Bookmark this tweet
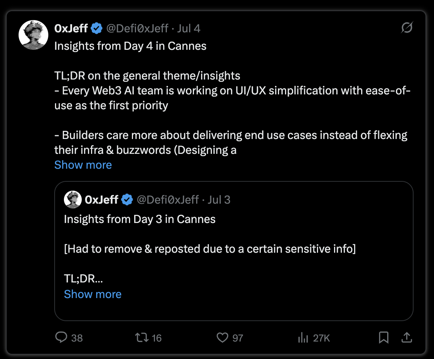 click(x=383, y=337)
